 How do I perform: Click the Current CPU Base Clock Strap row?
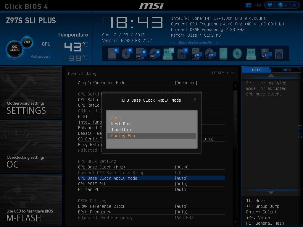(x=151, y=173)
